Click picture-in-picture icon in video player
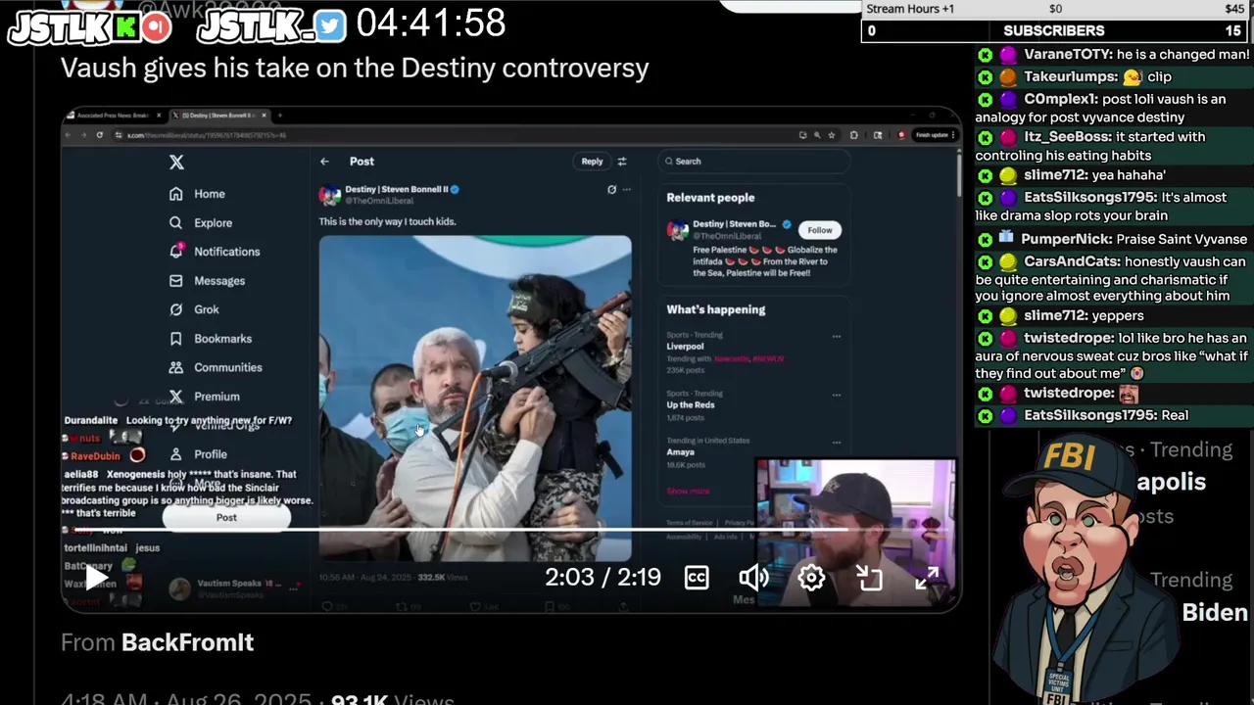1254x705 pixels. [x=869, y=578]
